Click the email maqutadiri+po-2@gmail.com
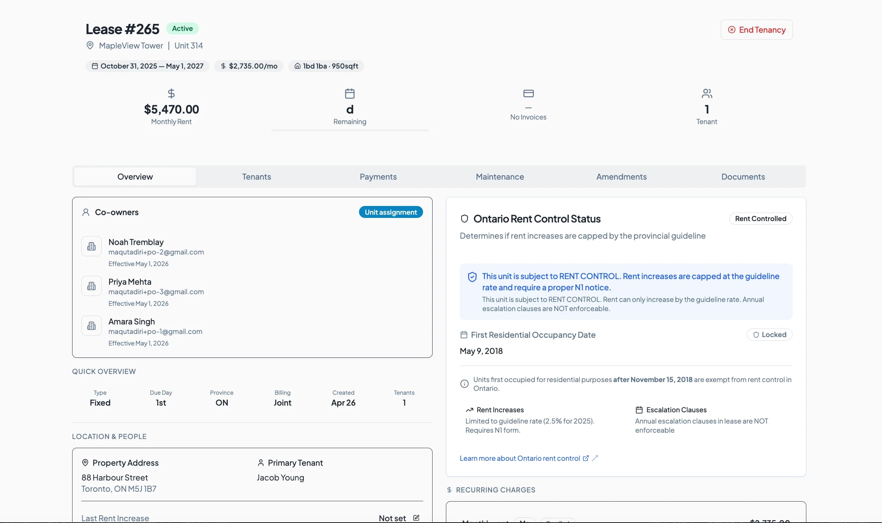 click(x=156, y=252)
